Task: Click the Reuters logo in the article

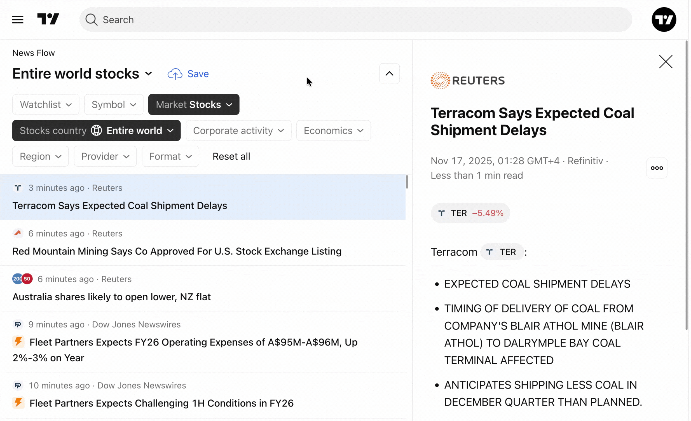Action: (467, 81)
